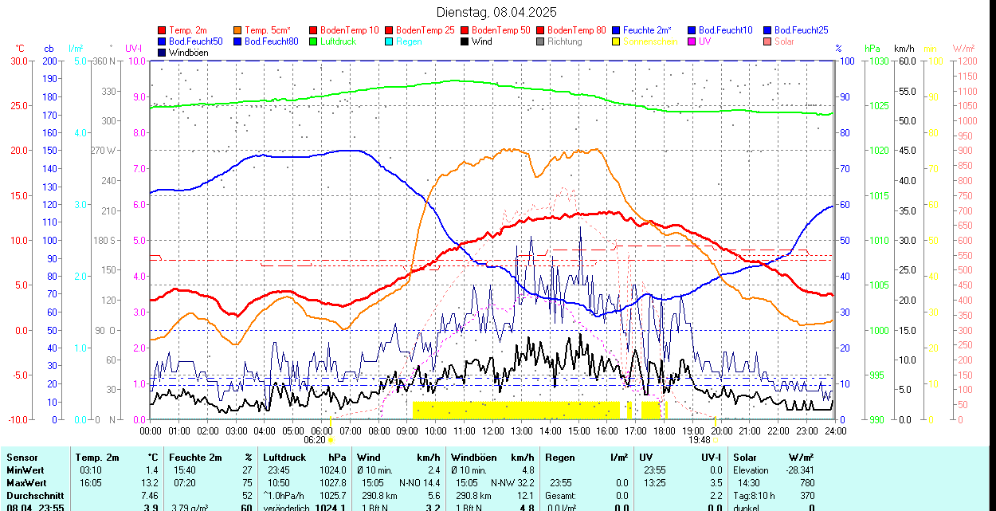Select the Bod.Feucht10 legend label
Screen dimensions: 996x511
[725, 30]
